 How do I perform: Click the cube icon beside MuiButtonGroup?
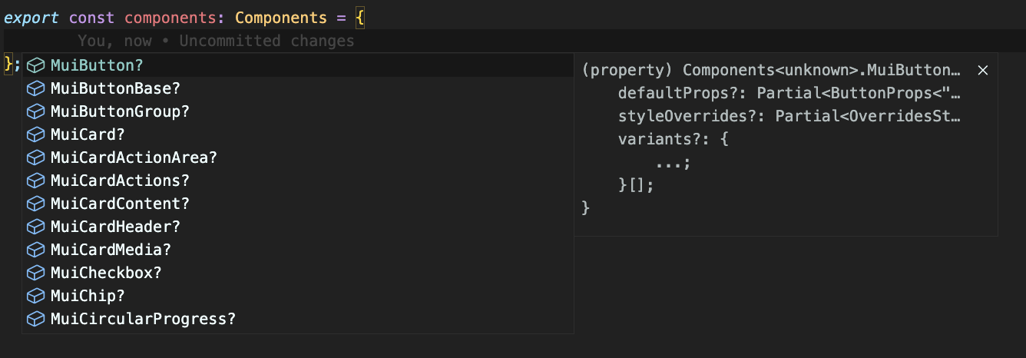[x=35, y=111]
